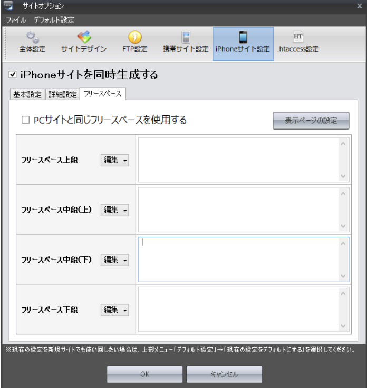
Task: Open 編集 dropdown for フリースペース下段
Action: point(115,310)
